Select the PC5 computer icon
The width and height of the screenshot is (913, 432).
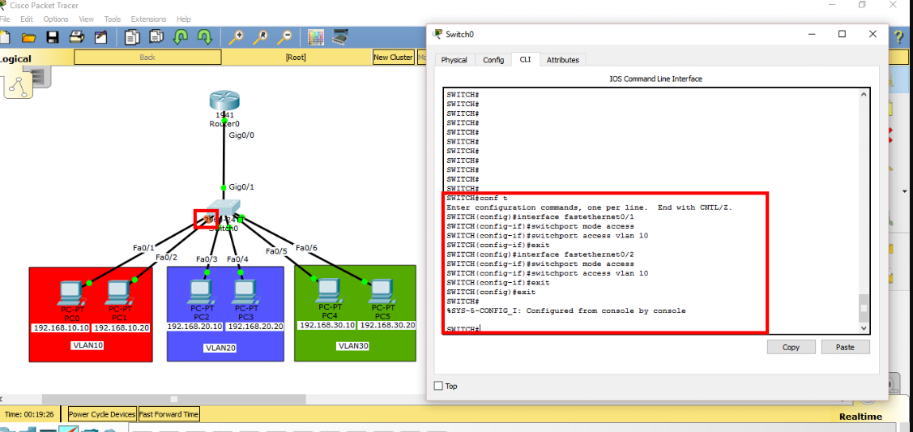(x=382, y=292)
